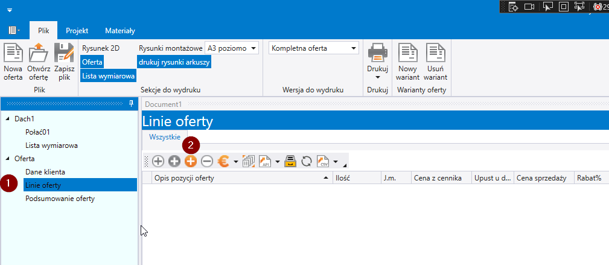The height and width of the screenshot is (265, 609).
Task: Collapse the Dach1 tree node
Action: click(7, 119)
